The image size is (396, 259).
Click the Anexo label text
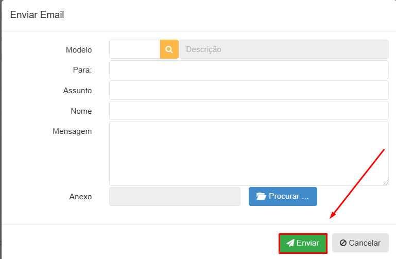80,197
